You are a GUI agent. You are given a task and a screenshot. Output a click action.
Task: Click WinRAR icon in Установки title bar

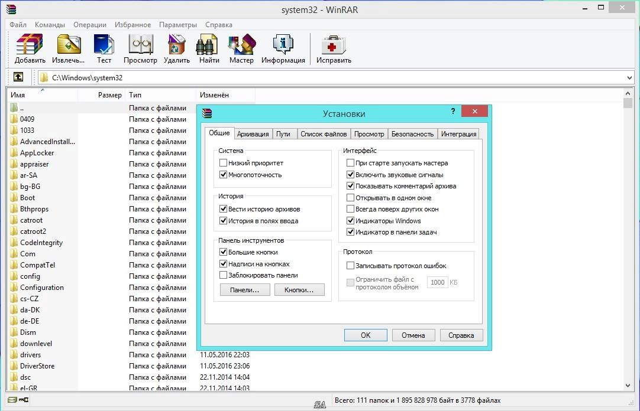point(207,113)
